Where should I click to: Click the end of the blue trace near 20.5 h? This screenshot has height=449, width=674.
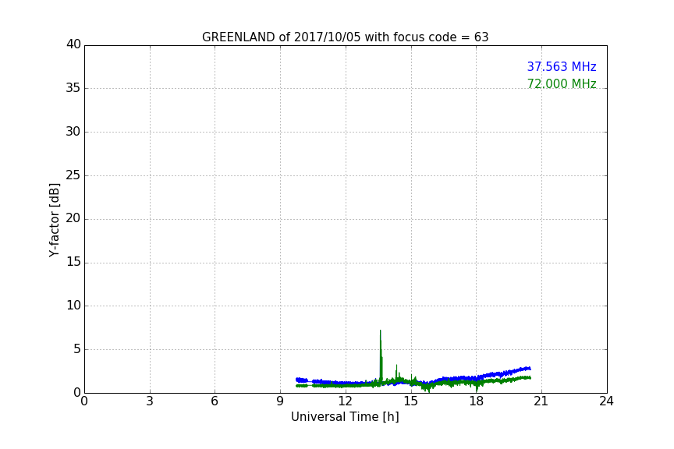[x=530, y=368]
